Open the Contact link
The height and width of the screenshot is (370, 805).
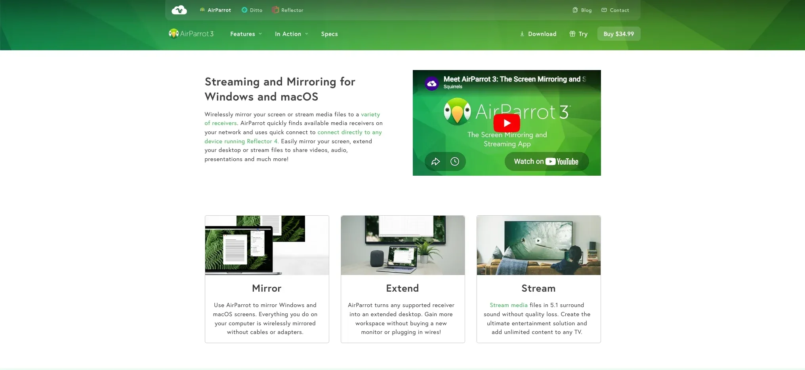tap(615, 10)
